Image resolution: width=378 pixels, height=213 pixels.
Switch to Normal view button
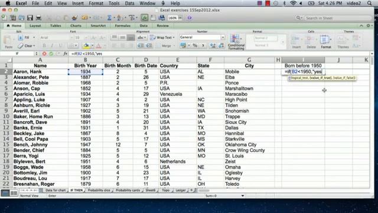tap(5, 193)
